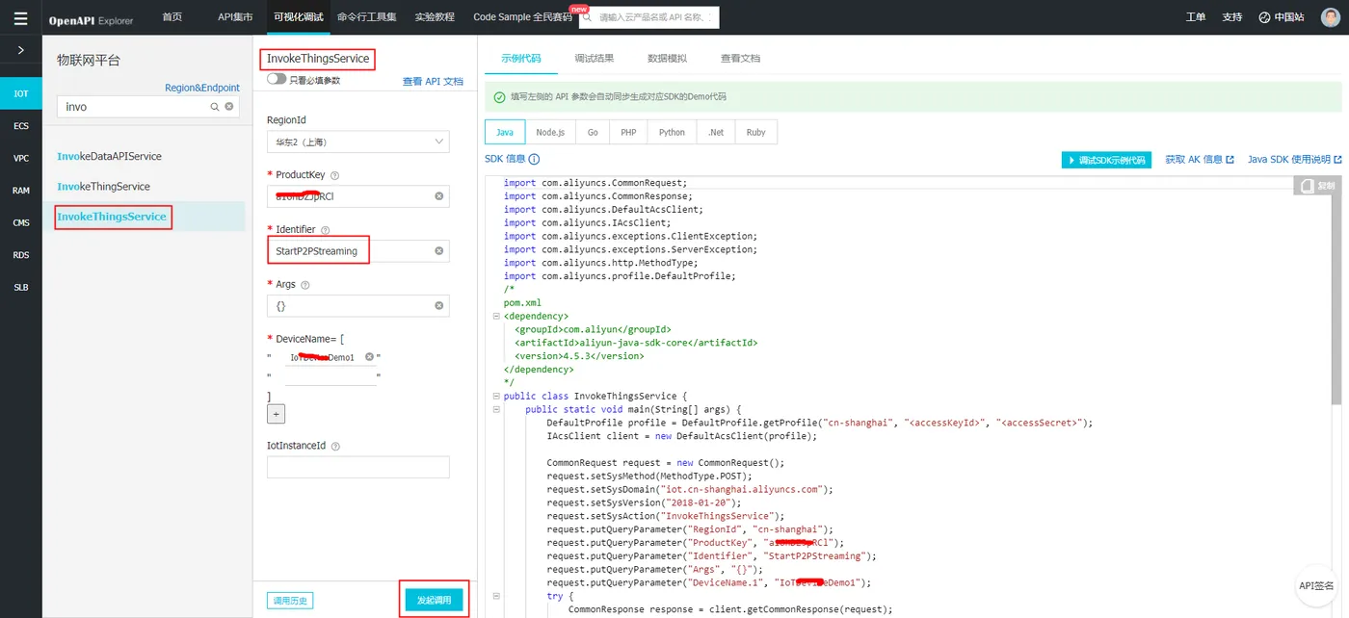Clear the ProductKey field value
1349x618 pixels.
tap(438, 196)
